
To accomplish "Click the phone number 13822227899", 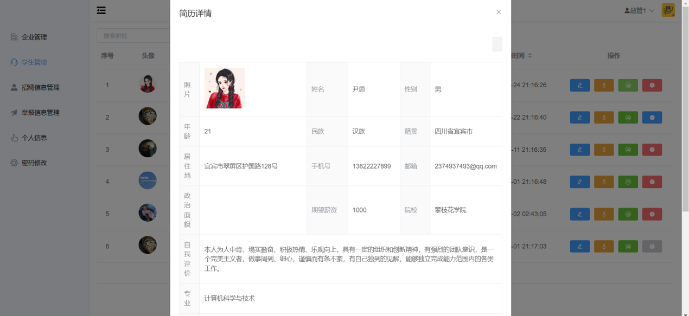I will (x=372, y=166).
